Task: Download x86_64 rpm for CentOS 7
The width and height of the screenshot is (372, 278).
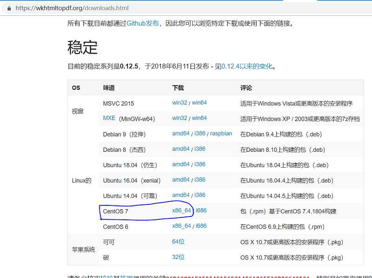Action: coord(181,210)
